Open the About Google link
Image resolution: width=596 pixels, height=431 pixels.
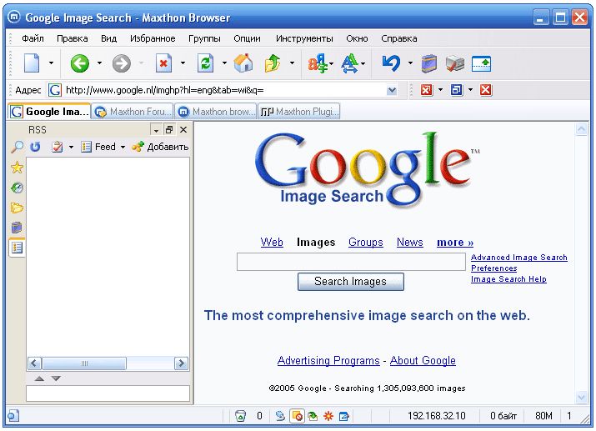click(423, 360)
